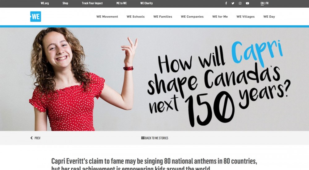309x170 pixels.
Task: Open the Twitter social icon
Action: (233, 3)
